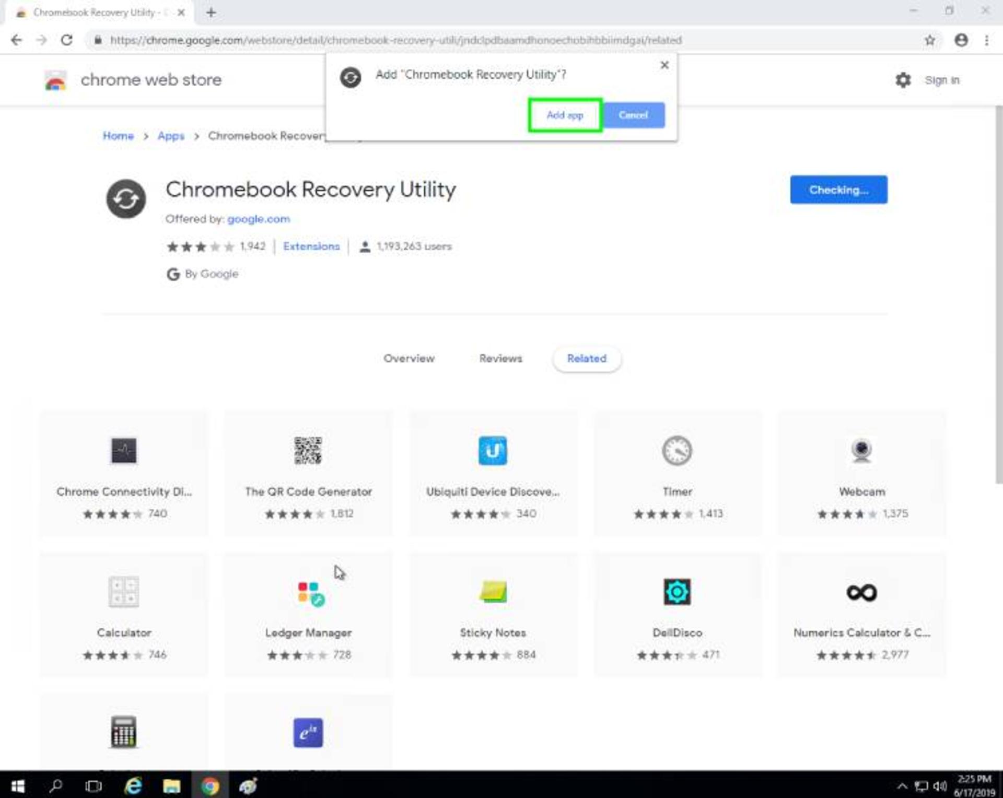
Task: Click the 1,942 ratings count
Action: pyautogui.click(x=253, y=246)
